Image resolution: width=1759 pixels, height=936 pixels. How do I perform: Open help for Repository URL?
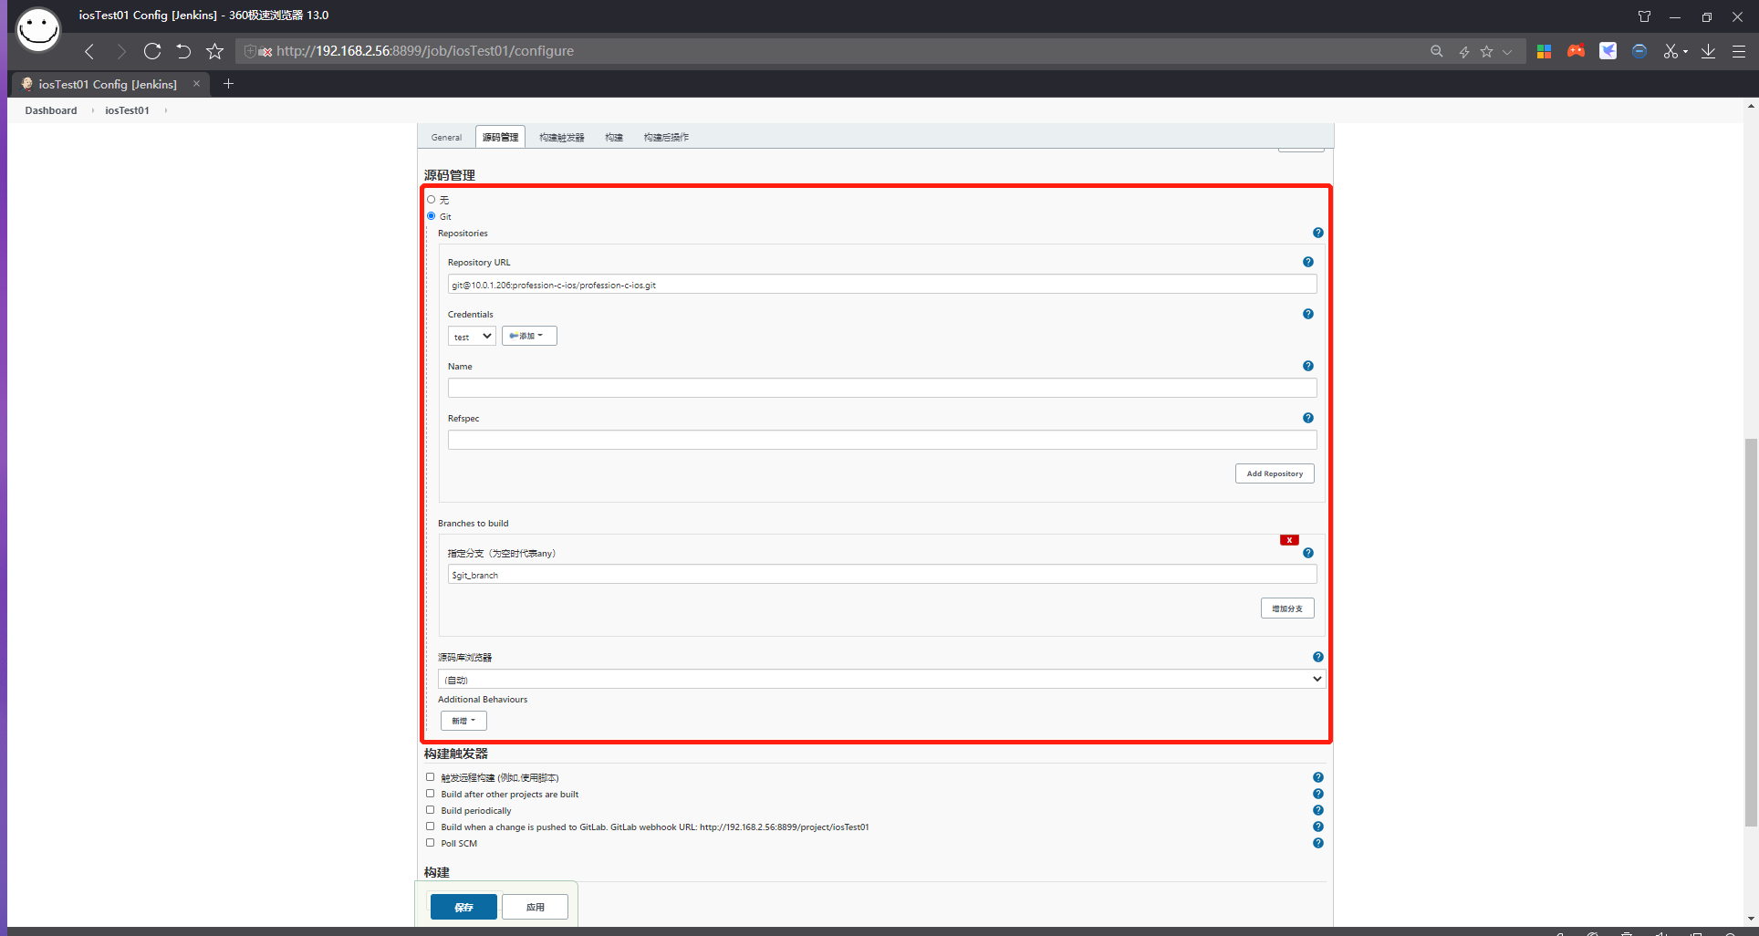coord(1307,262)
